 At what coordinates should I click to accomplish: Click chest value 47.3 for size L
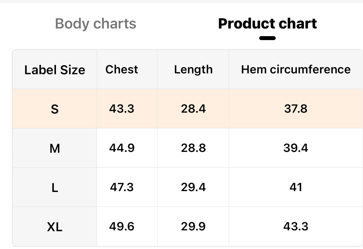point(122,187)
